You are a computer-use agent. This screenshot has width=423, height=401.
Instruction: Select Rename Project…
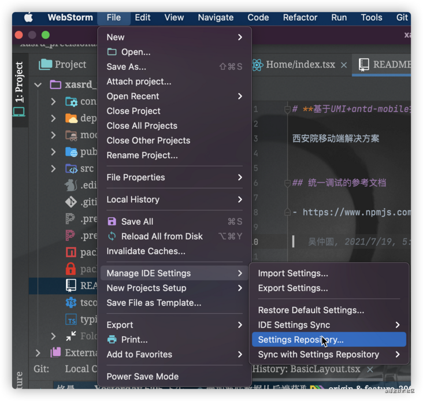point(175,155)
